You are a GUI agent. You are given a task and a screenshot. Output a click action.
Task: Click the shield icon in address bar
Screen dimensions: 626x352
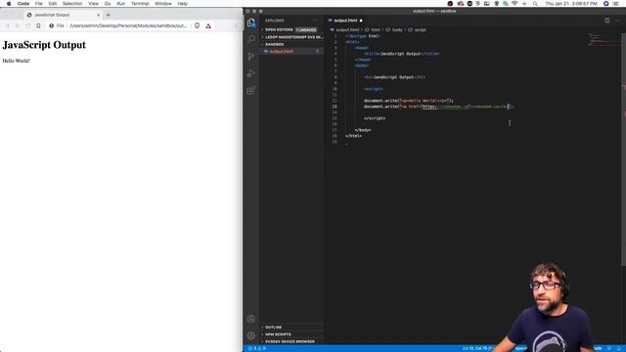pos(198,26)
